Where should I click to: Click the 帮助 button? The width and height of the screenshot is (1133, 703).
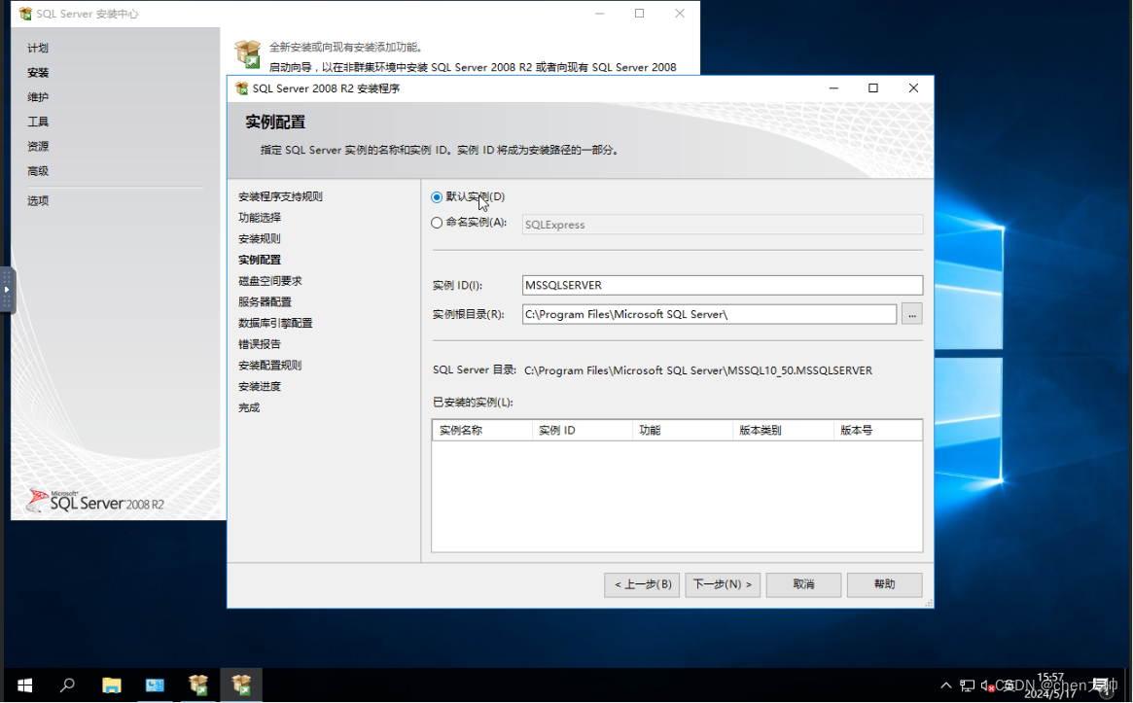tap(884, 584)
